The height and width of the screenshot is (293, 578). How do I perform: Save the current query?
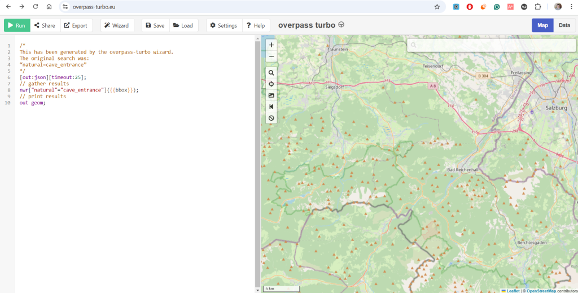155,25
